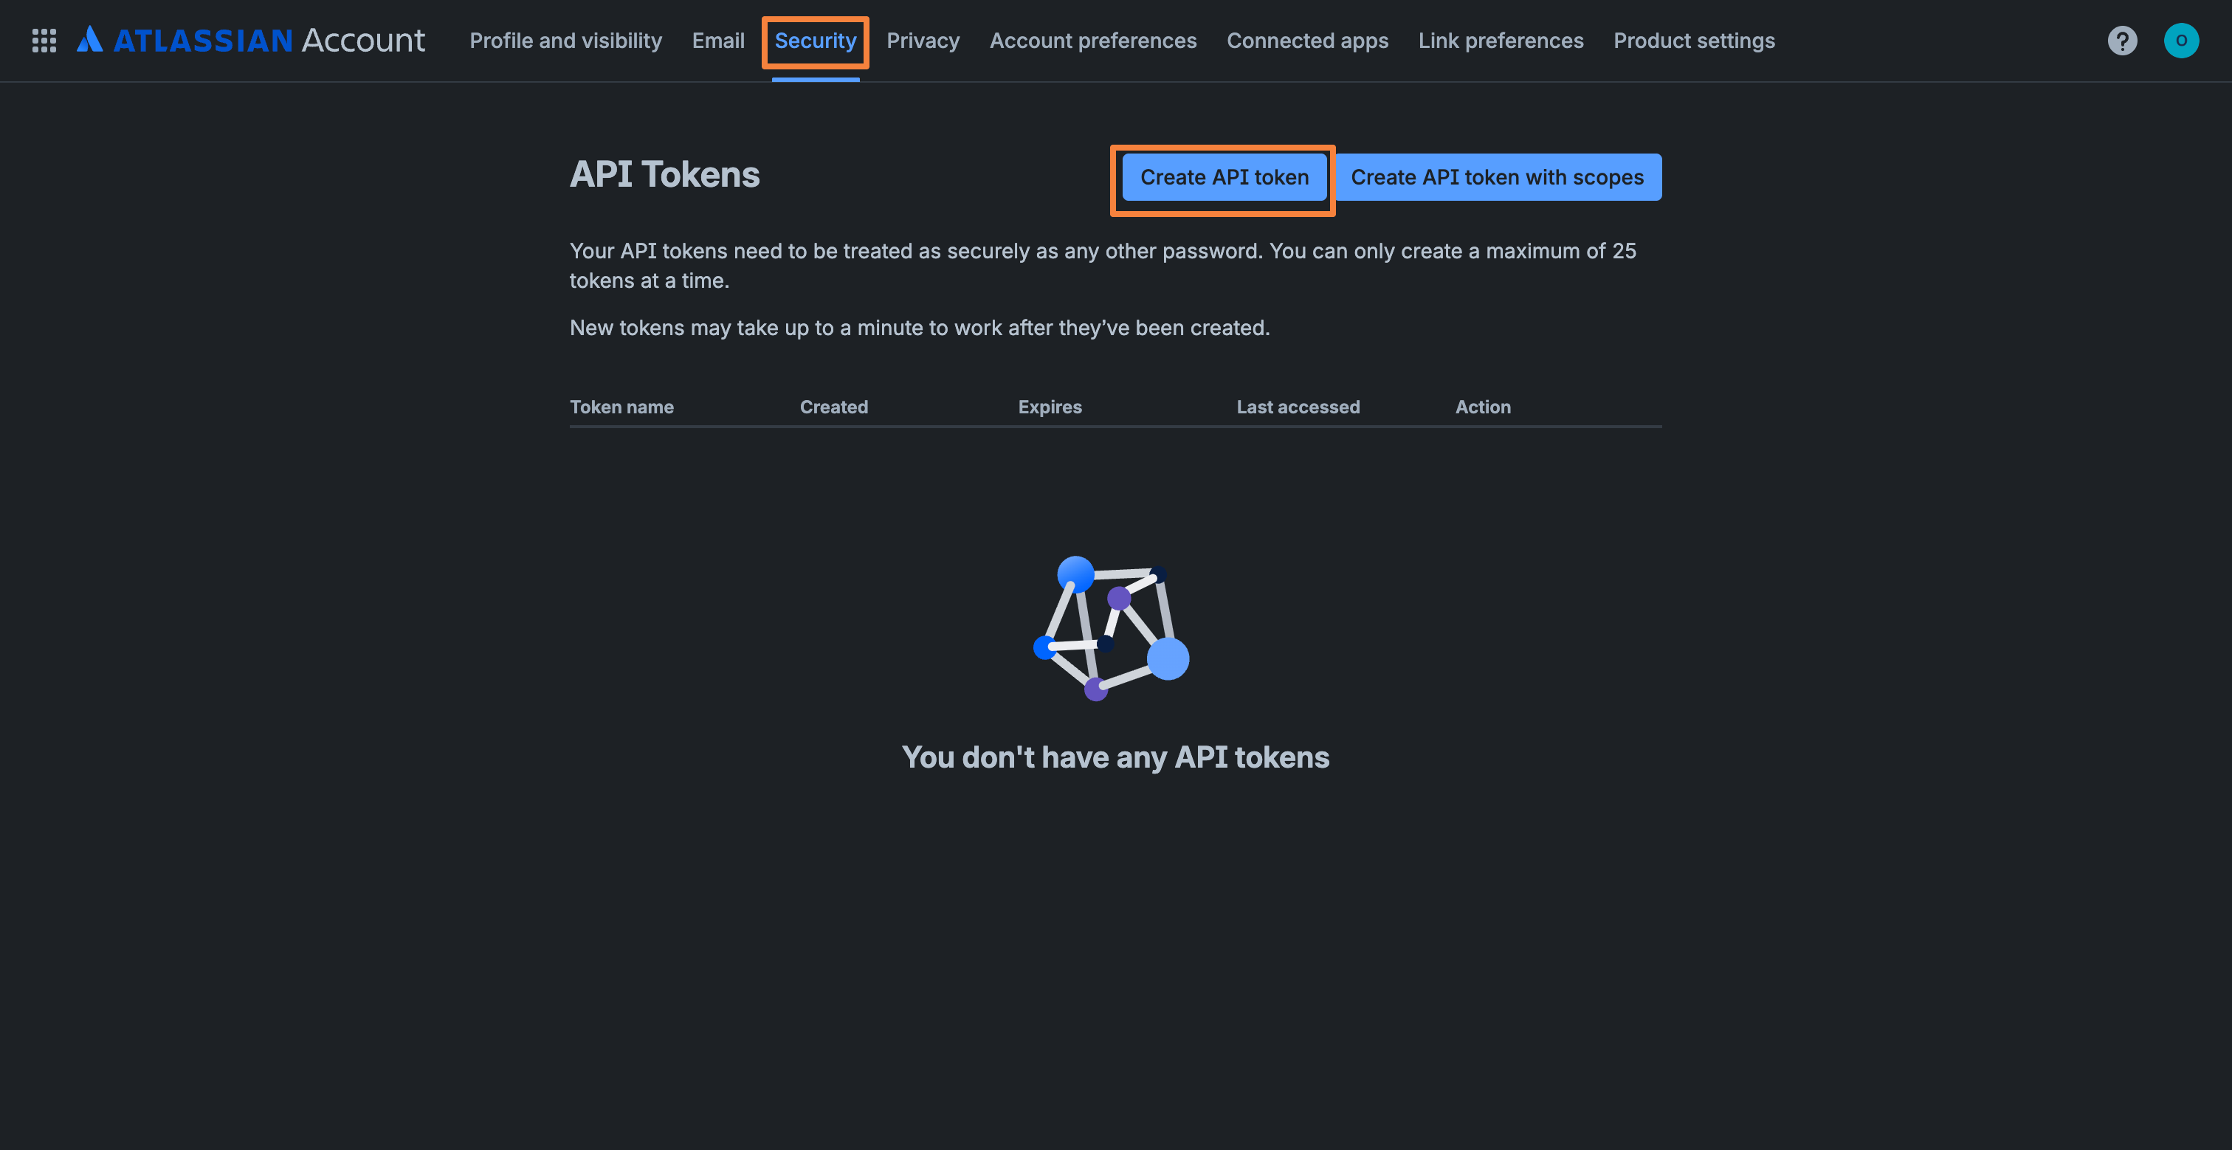This screenshot has height=1150, width=2232.
Task: View your Connected apps
Action: (1307, 40)
